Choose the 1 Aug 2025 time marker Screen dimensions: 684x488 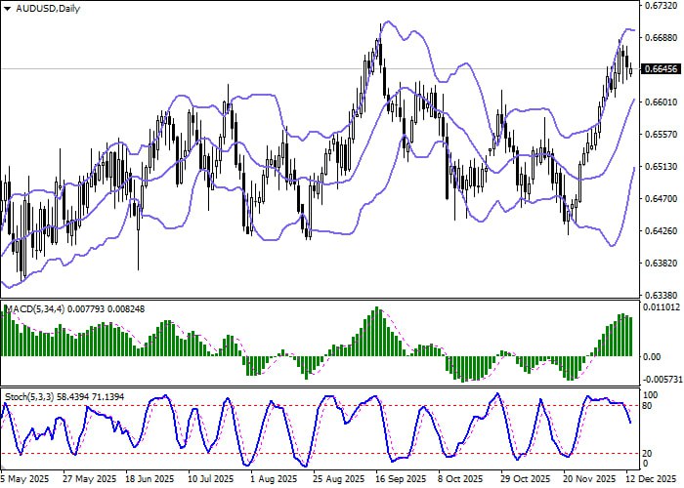pyautogui.click(x=273, y=480)
